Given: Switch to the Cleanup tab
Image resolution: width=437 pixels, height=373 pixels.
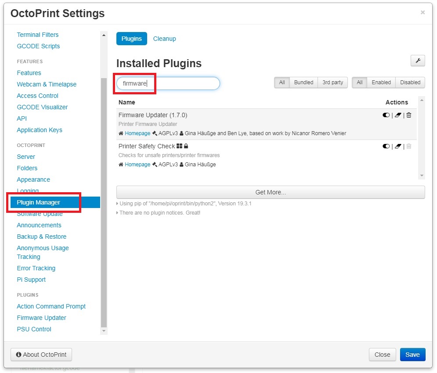Looking at the screenshot, I should [164, 39].
